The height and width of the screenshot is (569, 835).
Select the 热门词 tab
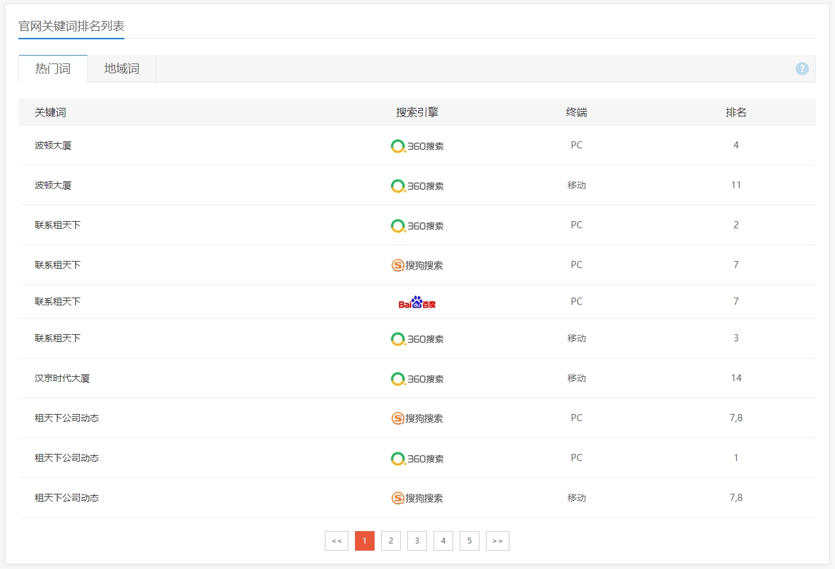[x=53, y=69]
